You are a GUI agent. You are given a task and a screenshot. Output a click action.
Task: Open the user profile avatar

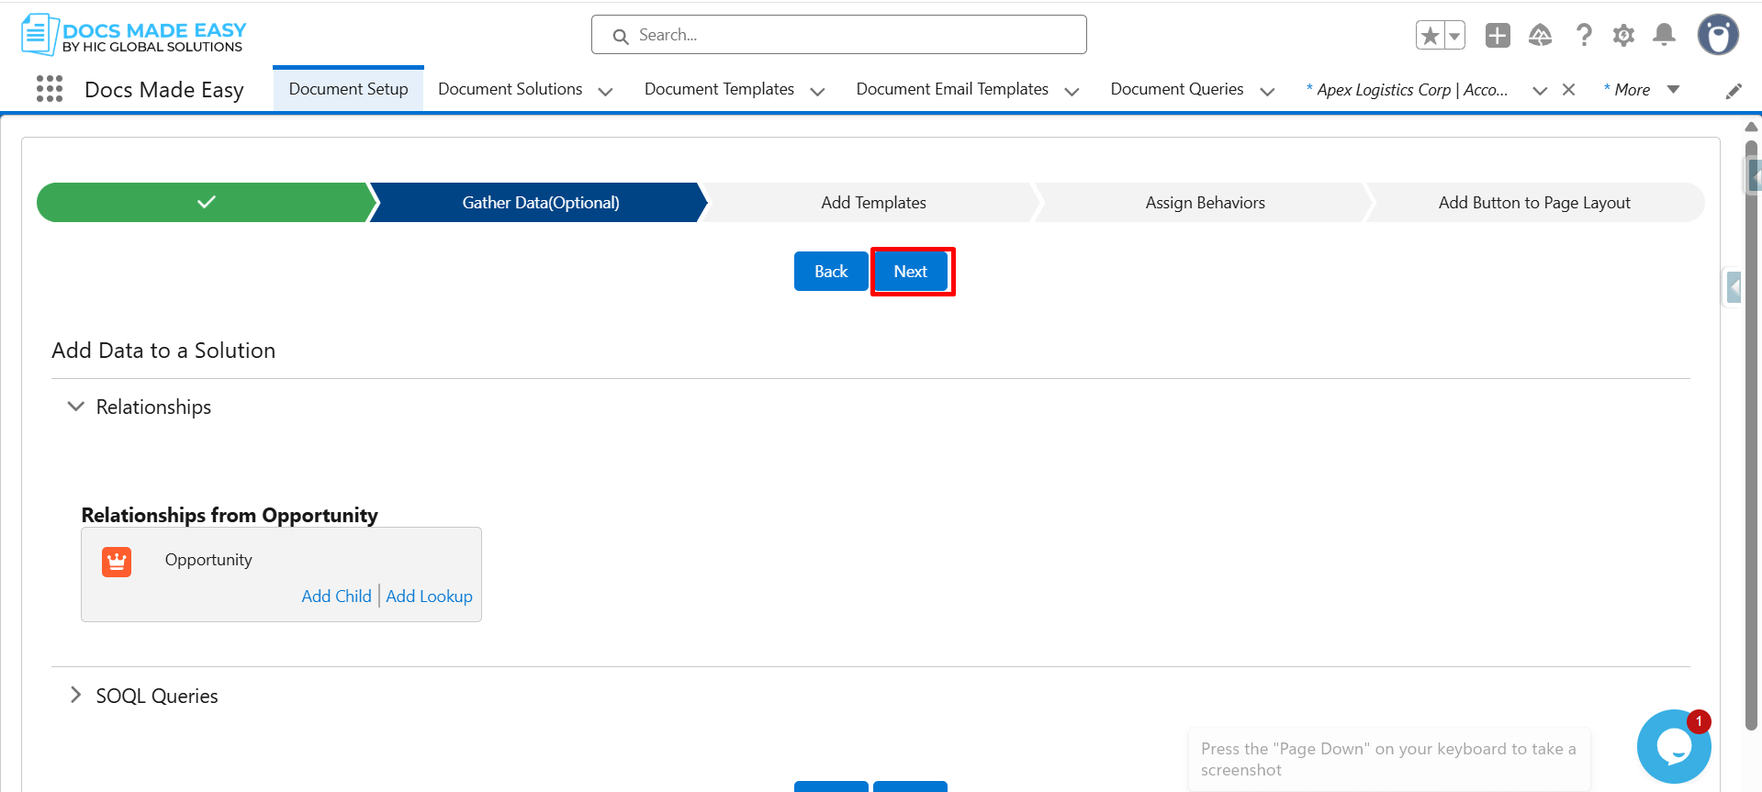[1717, 36]
